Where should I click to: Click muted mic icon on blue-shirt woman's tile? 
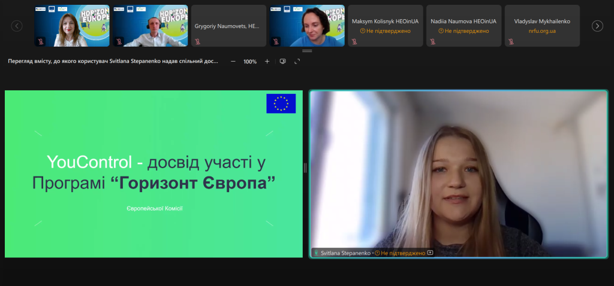(x=276, y=41)
